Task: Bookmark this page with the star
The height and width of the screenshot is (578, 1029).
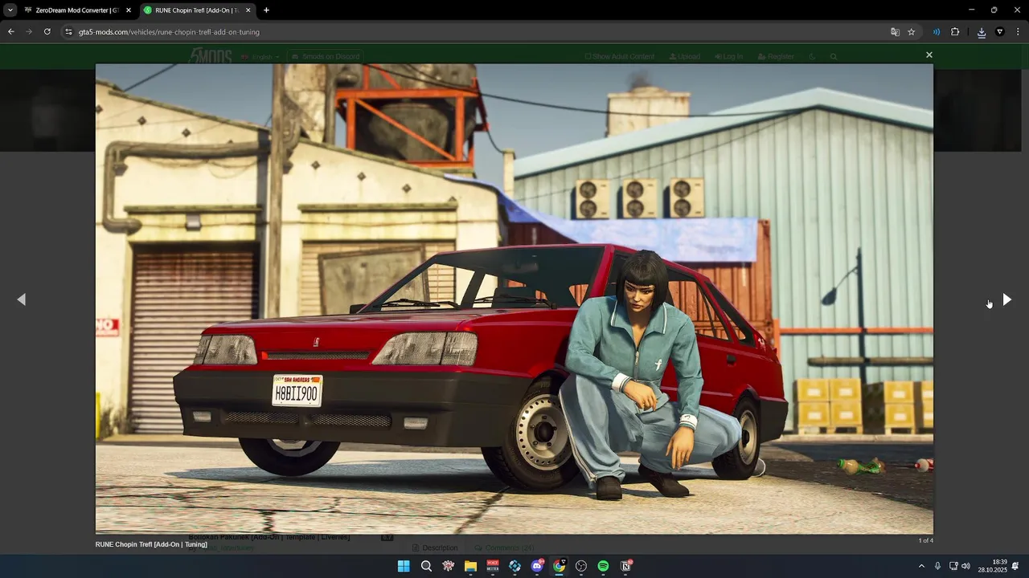Action: (912, 32)
